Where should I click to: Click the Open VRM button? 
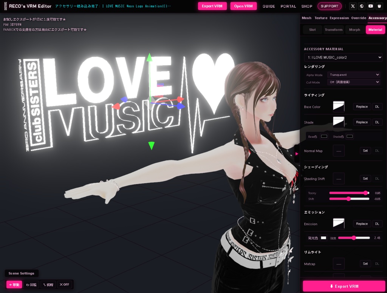(243, 6)
